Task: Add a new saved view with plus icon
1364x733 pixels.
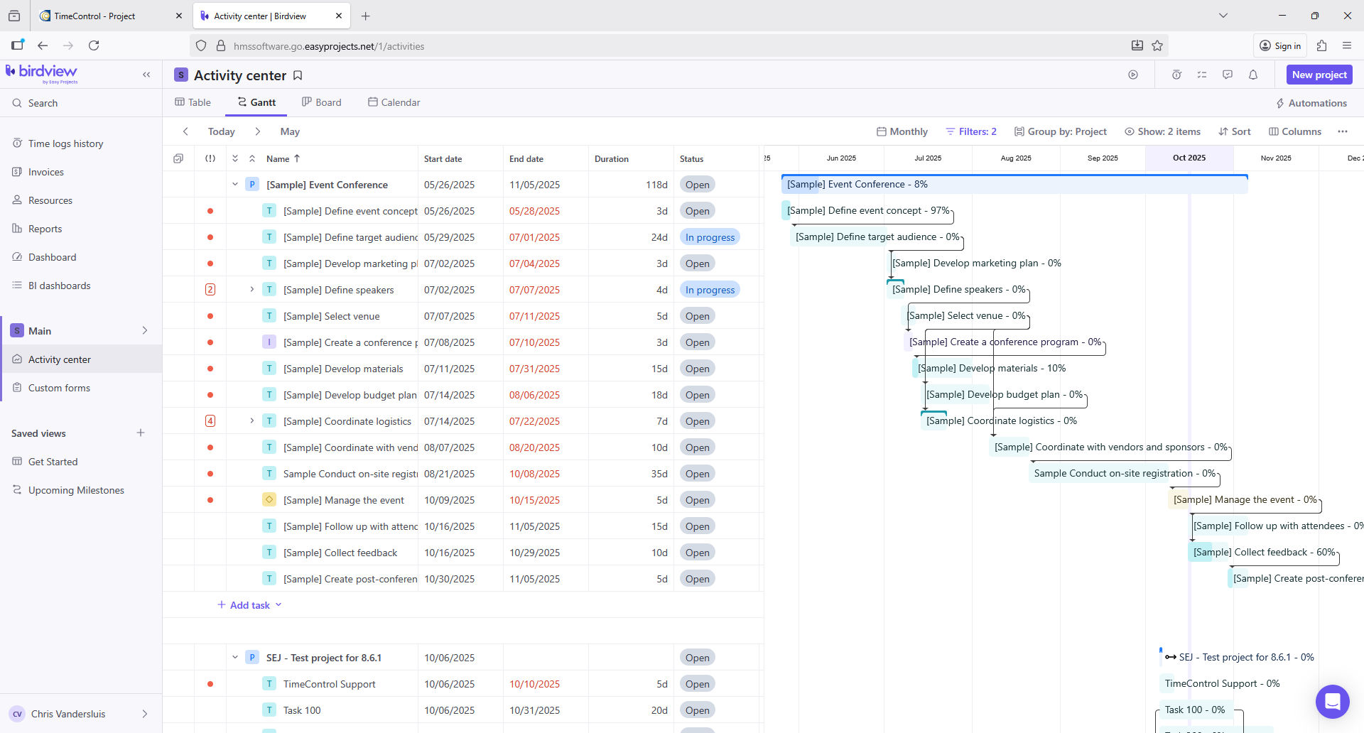Action: (x=141, y=433)
